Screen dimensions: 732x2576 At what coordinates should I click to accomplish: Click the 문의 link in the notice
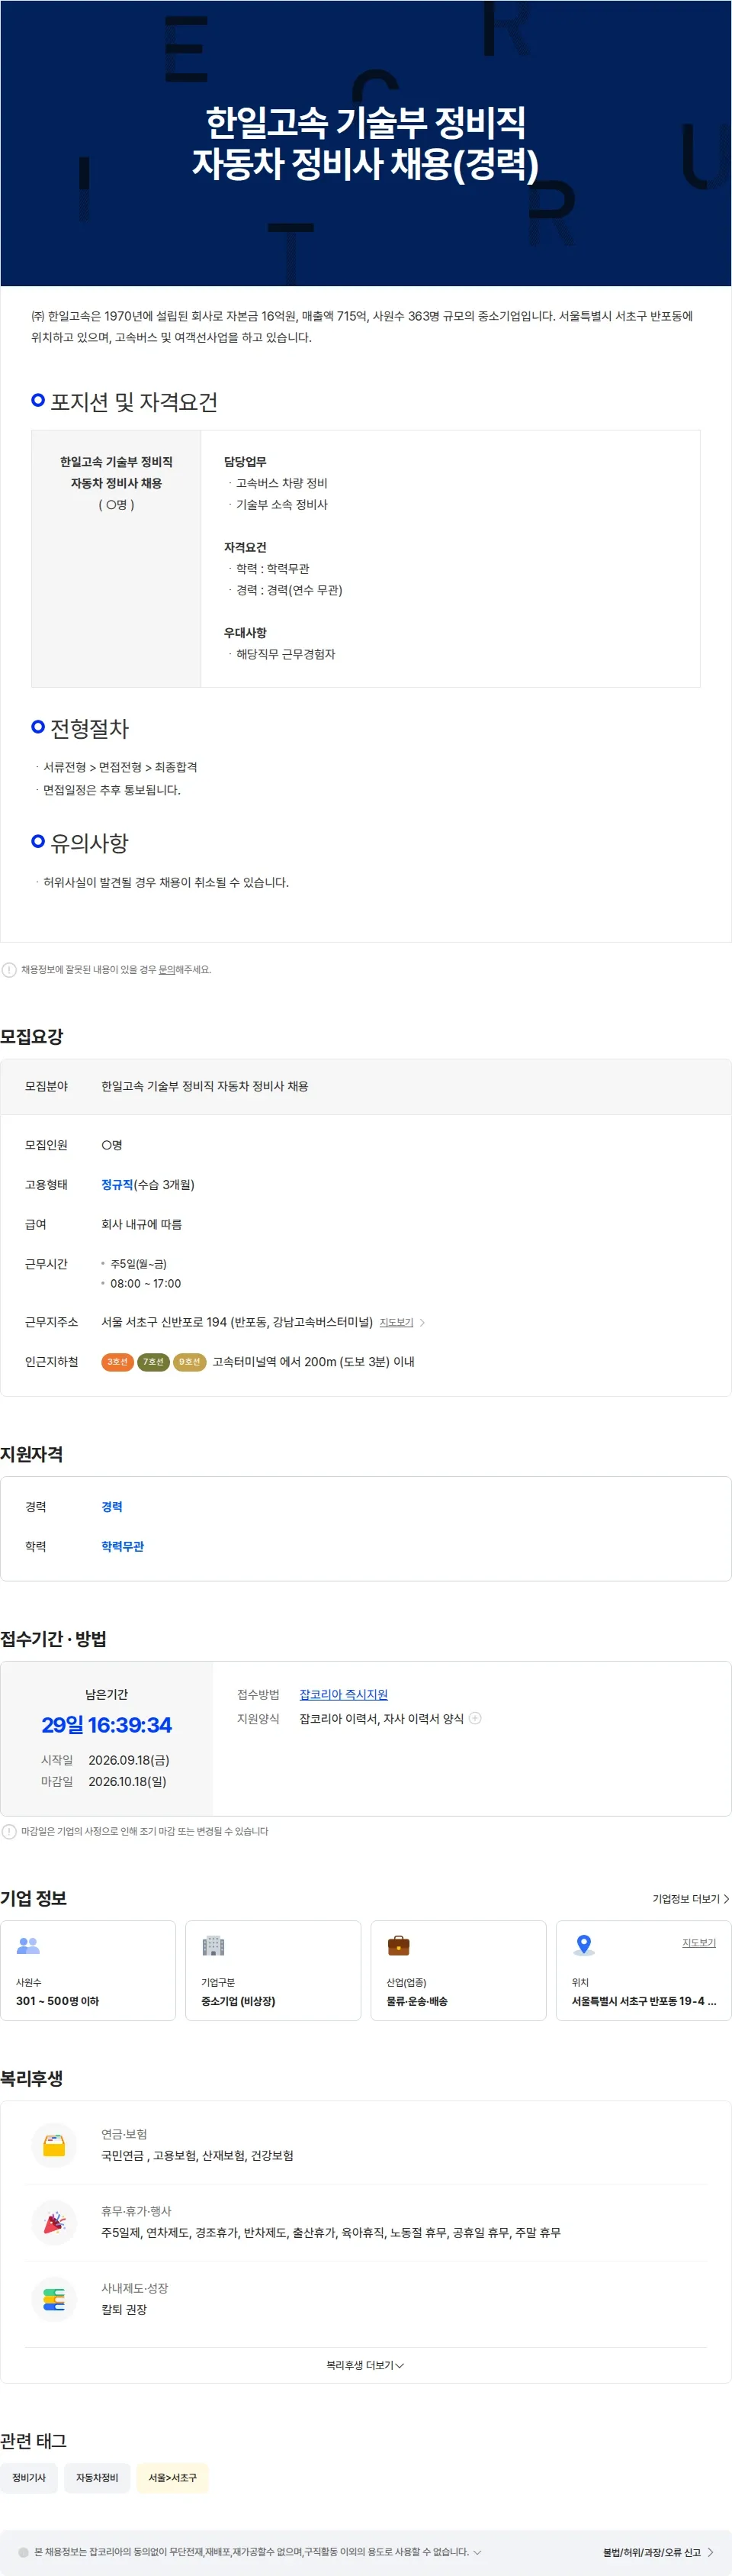tap(167, 969)
